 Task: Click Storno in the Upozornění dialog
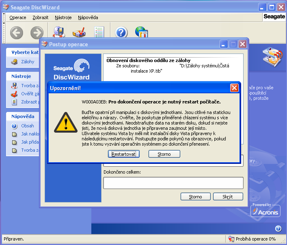(x=164, y=154)
